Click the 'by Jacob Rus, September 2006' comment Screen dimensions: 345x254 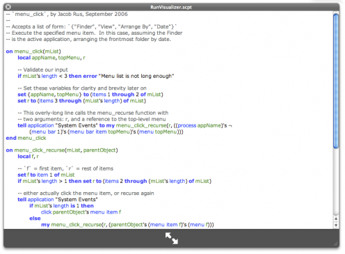[x=89, y=14]
